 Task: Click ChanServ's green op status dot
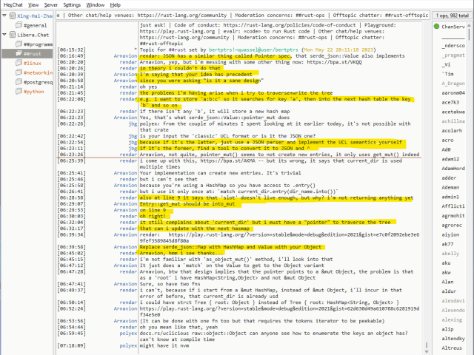point(435,27)
